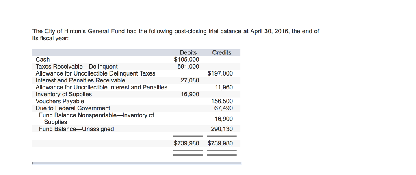Click the $105,000 cash debit amount

(x=186, y=60)
